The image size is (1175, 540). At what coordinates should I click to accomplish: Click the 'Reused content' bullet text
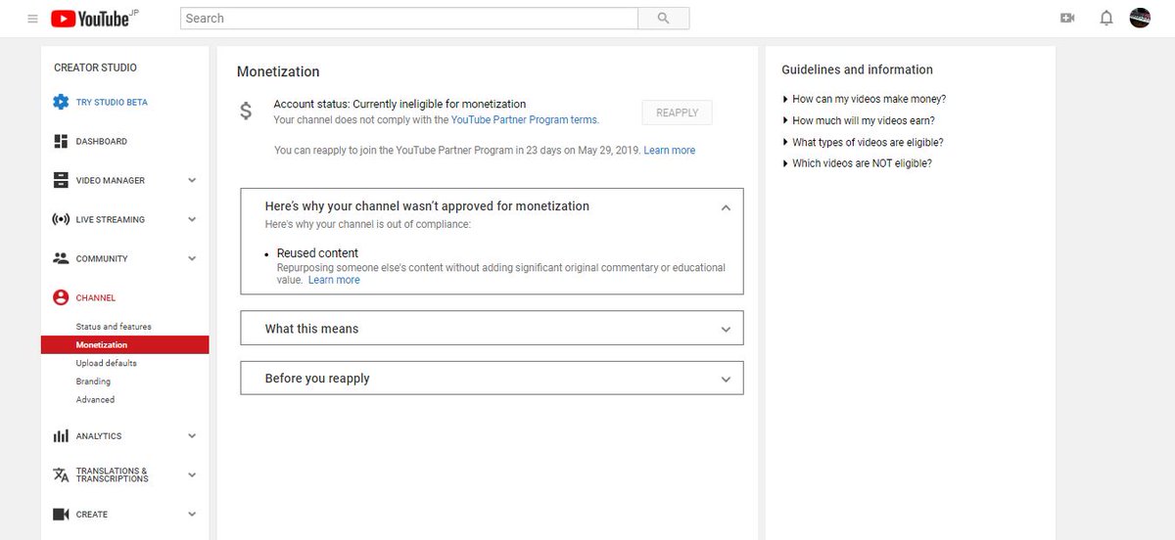pyautogui.click(x=317, y=253)
